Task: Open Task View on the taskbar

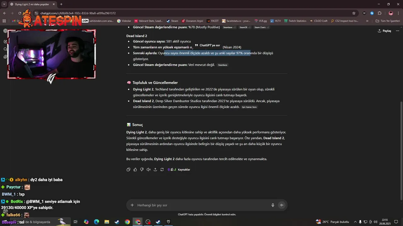Action: 76,222
